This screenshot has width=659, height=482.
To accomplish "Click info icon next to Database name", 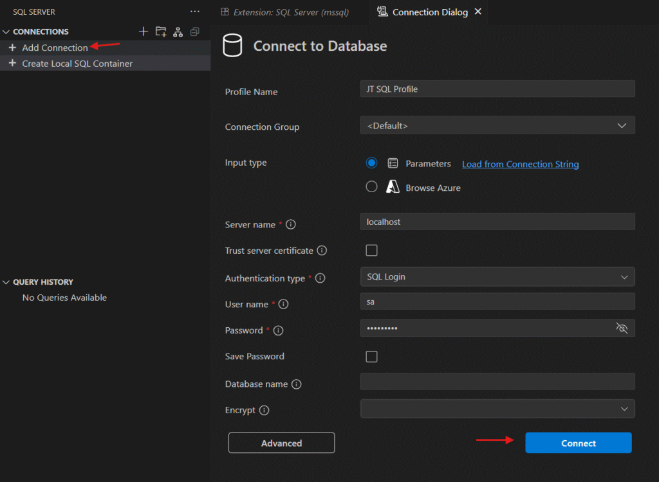I will coord(296,384).
